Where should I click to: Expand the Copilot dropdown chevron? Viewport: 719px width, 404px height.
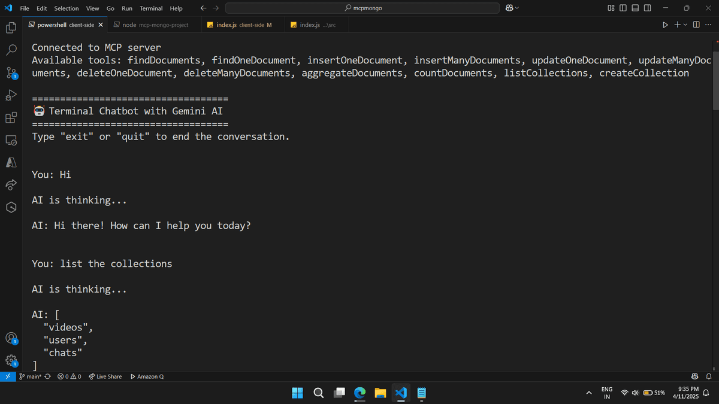518,8
